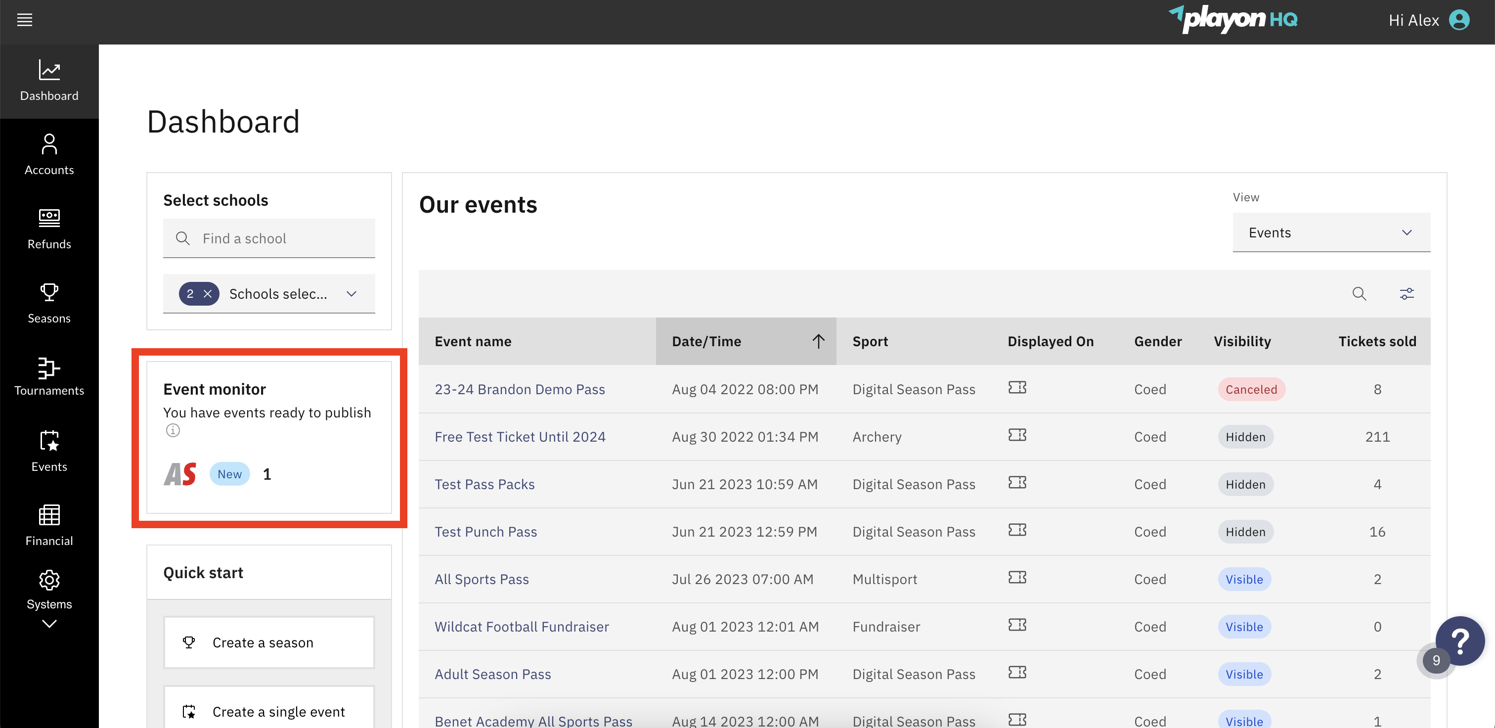Click the ticket icon for Free Test Ticket Until 2024
This screenshot has height=728, width=1495.
1017,435
